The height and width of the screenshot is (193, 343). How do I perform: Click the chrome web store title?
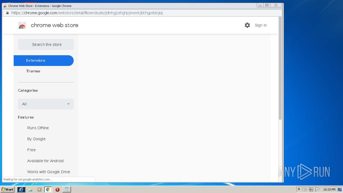pos(54,25)
